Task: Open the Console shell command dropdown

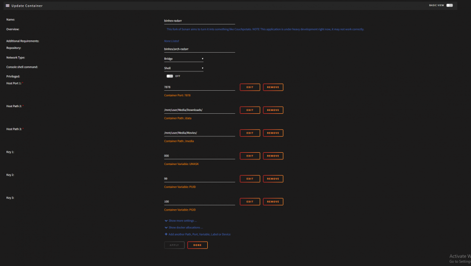Action: point(184,68)
